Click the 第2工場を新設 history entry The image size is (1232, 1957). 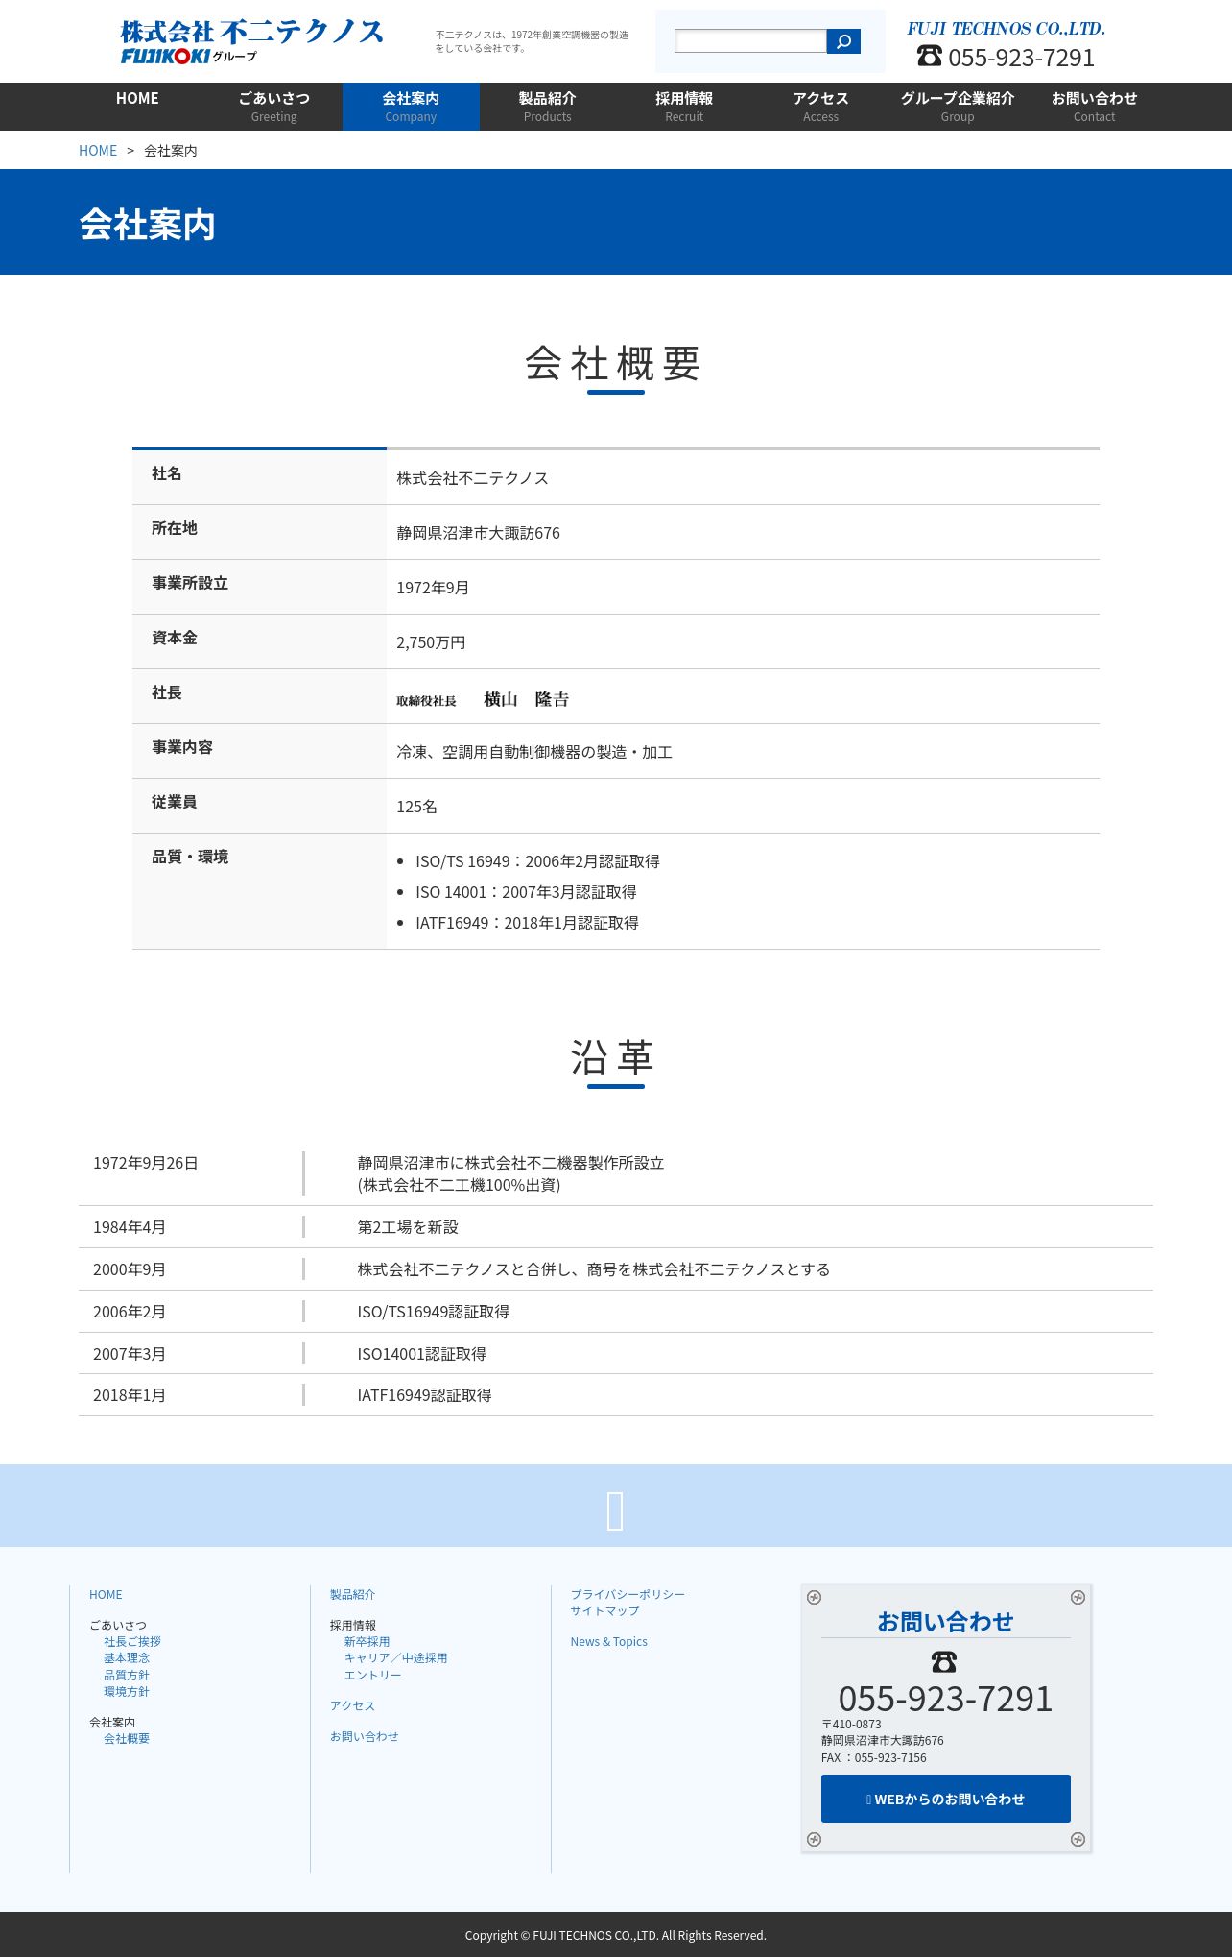(x=408, y=1227)
